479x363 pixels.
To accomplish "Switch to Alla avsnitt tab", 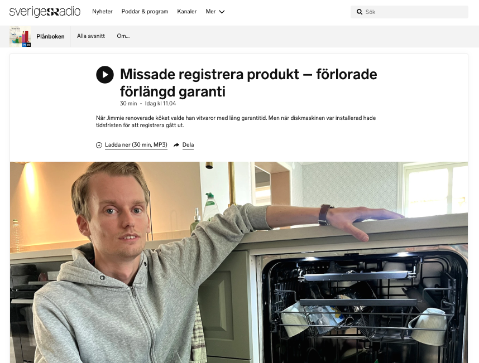I will pyautogui.click(x=91, y=36).
